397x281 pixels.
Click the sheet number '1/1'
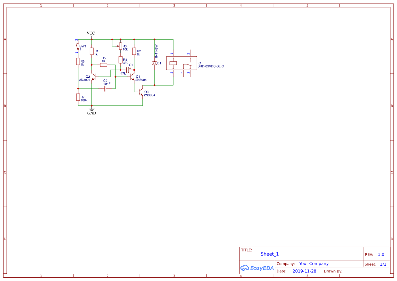click(383, 264)
